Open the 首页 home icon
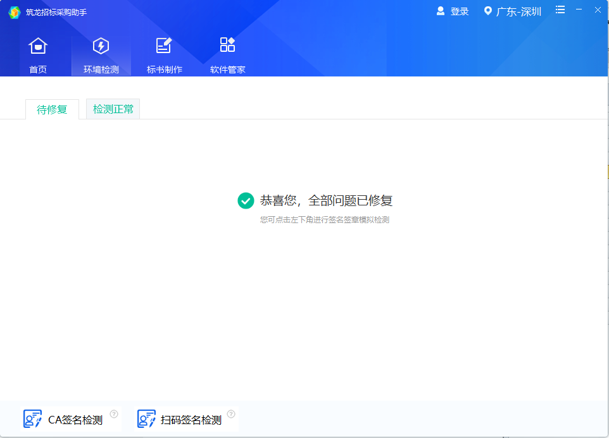Image resolution: width=609 pixels, height=438 pixels. point(38,46)
